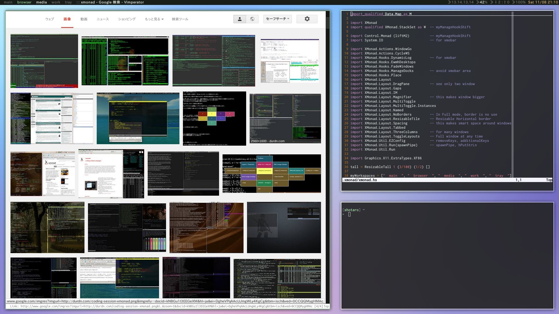The height and width of the screenshot is (314, 559).
Task: Toggle worldwide results with the globe icon
Action: click(252, 19)
